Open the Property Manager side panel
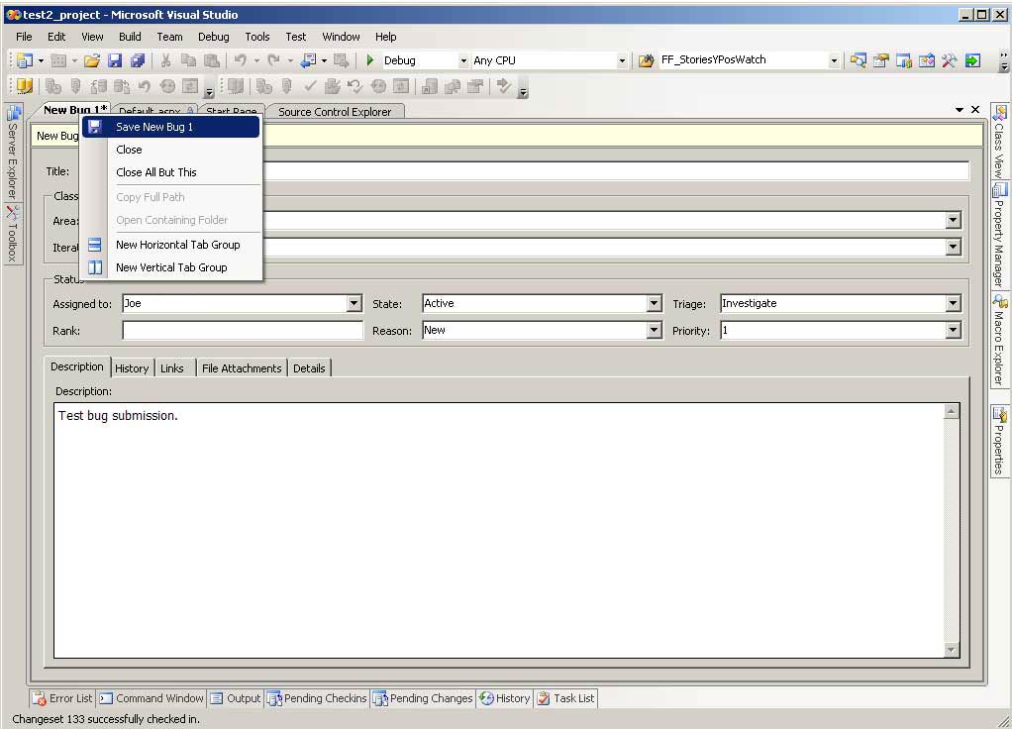The height and width of the screenshot is (729, 1012). 998,236
